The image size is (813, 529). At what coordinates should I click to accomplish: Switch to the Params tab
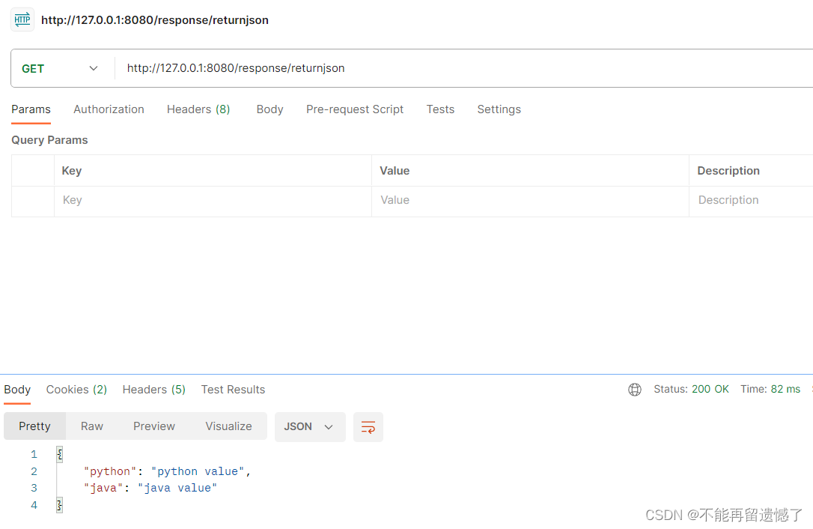[x=31, y=109]
